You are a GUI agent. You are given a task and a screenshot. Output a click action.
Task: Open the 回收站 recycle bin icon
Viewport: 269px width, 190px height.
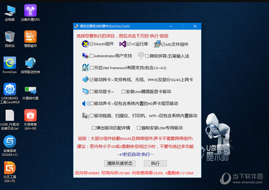point(10,39)
